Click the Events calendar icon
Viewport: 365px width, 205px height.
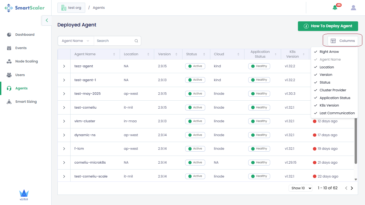tap(9, 48)
